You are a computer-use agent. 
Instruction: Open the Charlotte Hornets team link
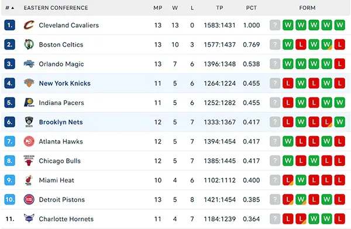coord(66,219)
